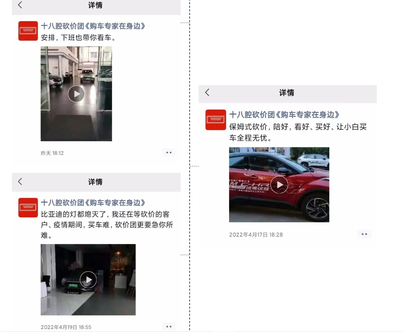The width and height of the screenshot is (403, 332).
Task: Tap the timestamp 2022年4月19日 18:55
Action: click(66, 327)
